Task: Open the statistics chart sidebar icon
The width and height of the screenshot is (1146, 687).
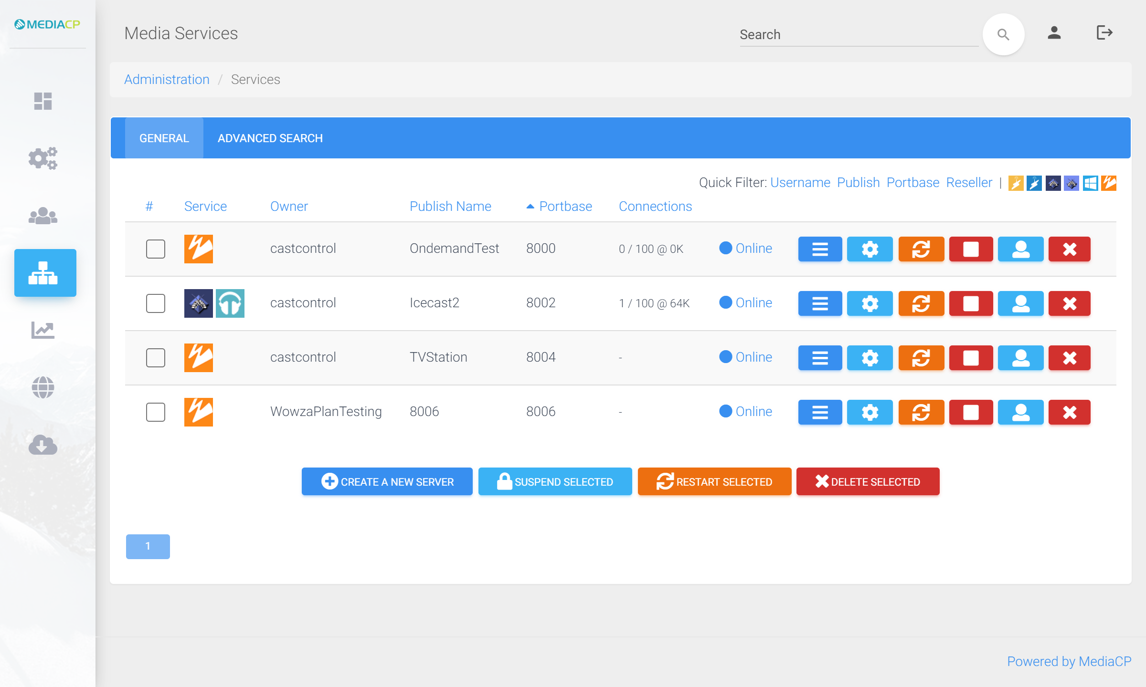Action: (x=43, y=330)
